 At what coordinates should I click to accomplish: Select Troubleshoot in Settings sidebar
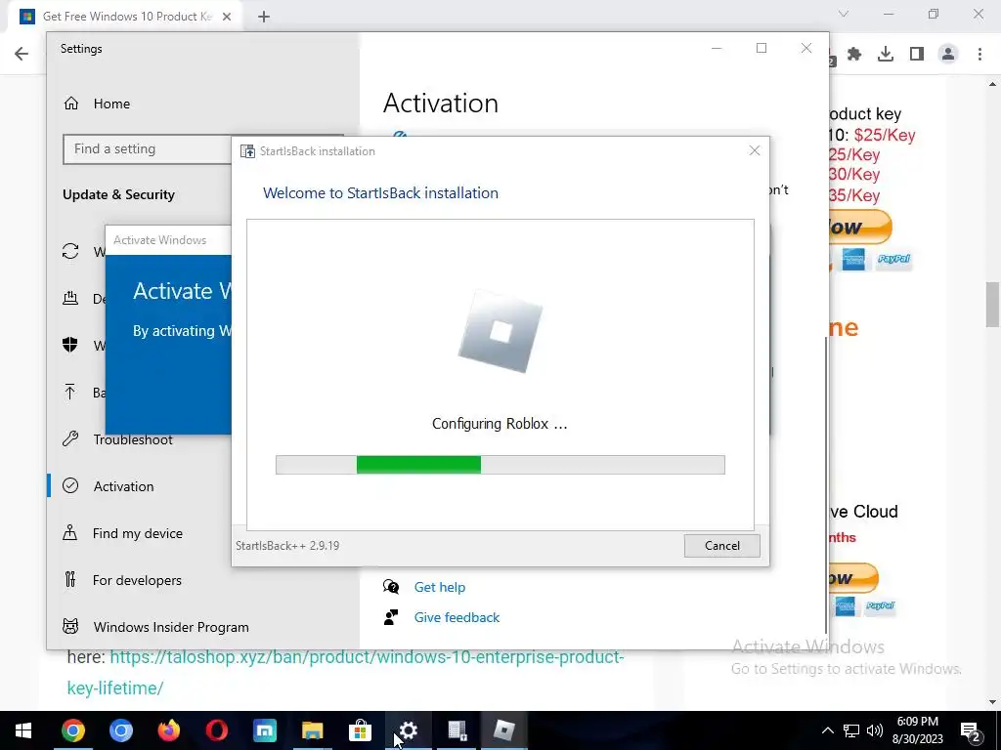[133, 439]
